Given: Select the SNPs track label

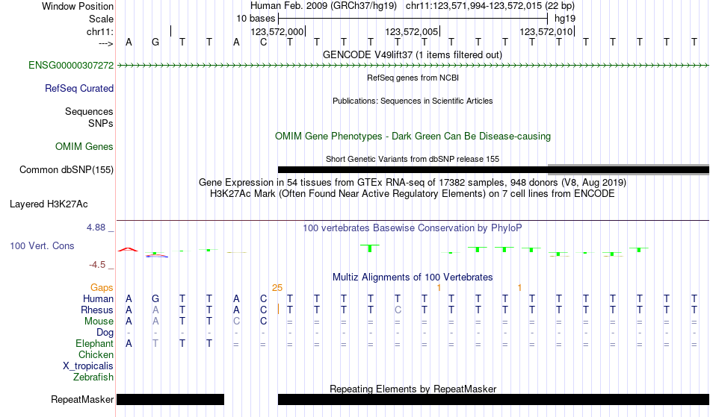Looking at the screenshot, I should point(101,123).
